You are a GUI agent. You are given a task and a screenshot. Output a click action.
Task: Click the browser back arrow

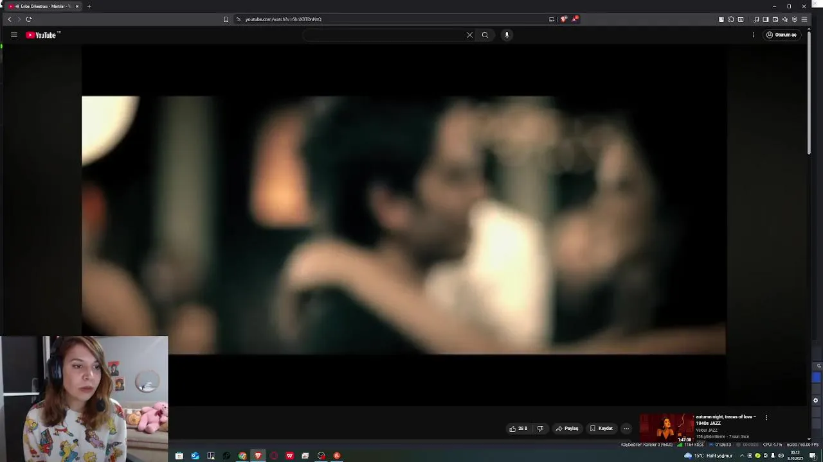pos(9,19)
